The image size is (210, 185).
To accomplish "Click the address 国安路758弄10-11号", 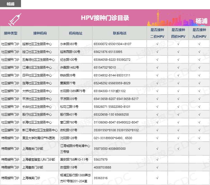I will coord(74,160).
